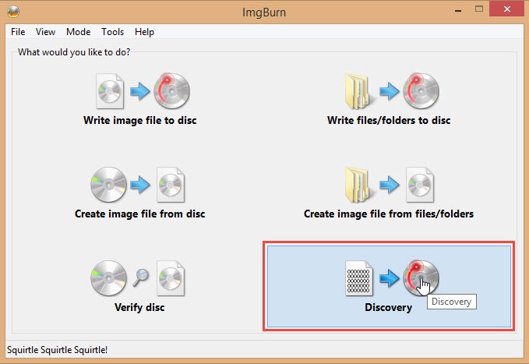This screenshot has height=364, width=529.
Task: Click the Write image file to disc icon
Action: tap(143, 91)
